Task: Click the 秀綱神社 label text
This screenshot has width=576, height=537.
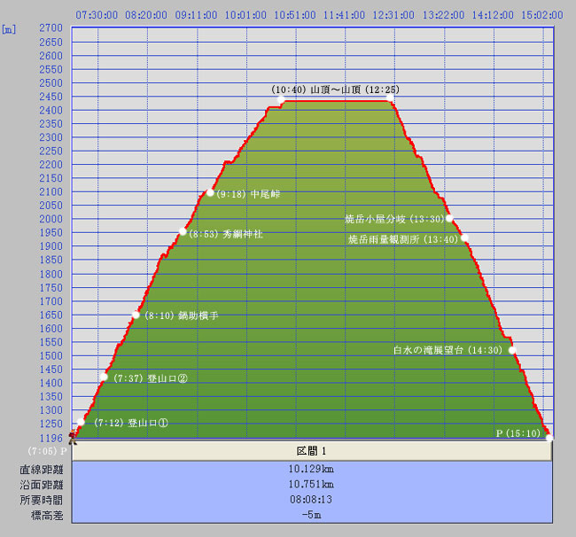Action: [243, 234]
